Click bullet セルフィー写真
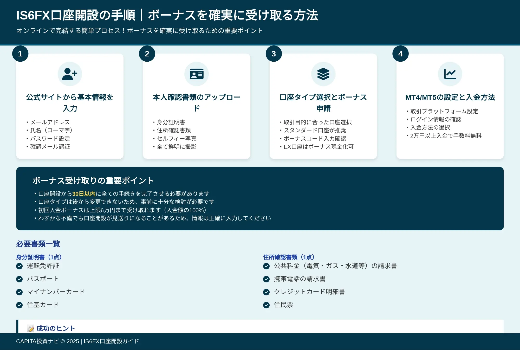 click(175, 139)
